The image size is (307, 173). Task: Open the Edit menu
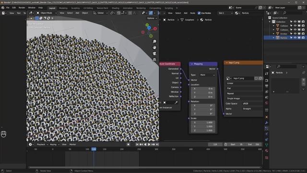14,8
